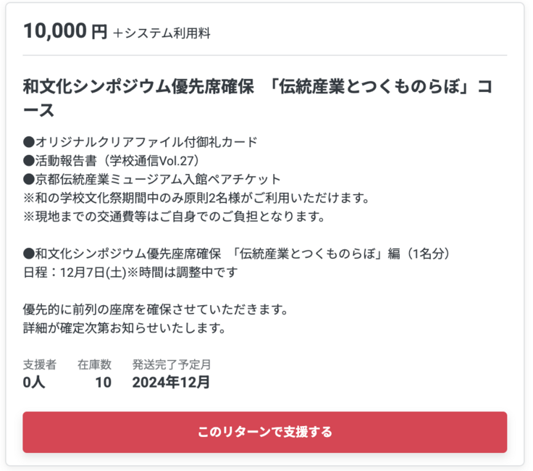Click the stock quantity value 10
Viewport: 533px width, 471px height.
click(x=103, y=382)
